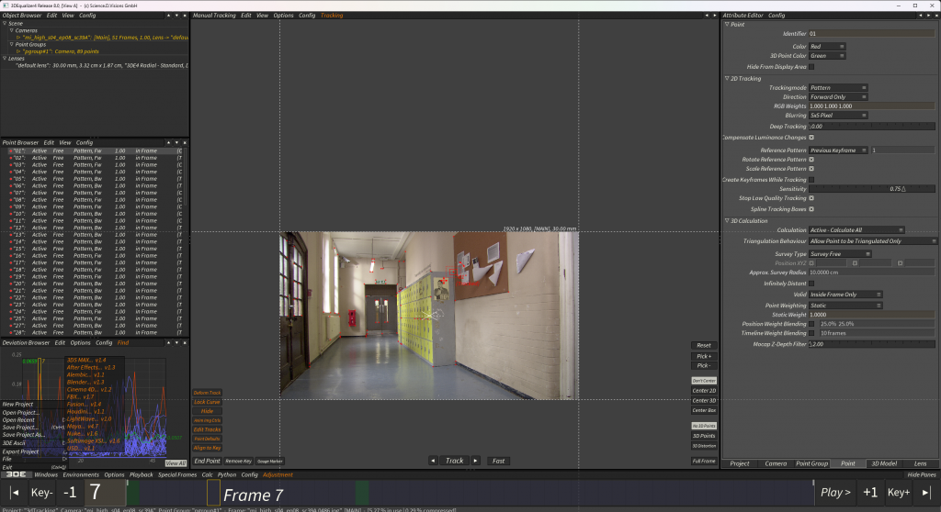This screenshot has width=941, height=512.
Task: Switch to the Lens tab
Action: [920, 463]
